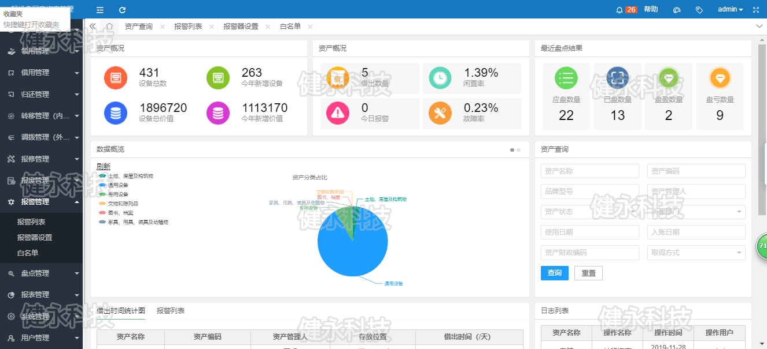This screenshot has width=767, height=349.
Task: Open the 取得方式 dropdown
Action: click(696, 253)
